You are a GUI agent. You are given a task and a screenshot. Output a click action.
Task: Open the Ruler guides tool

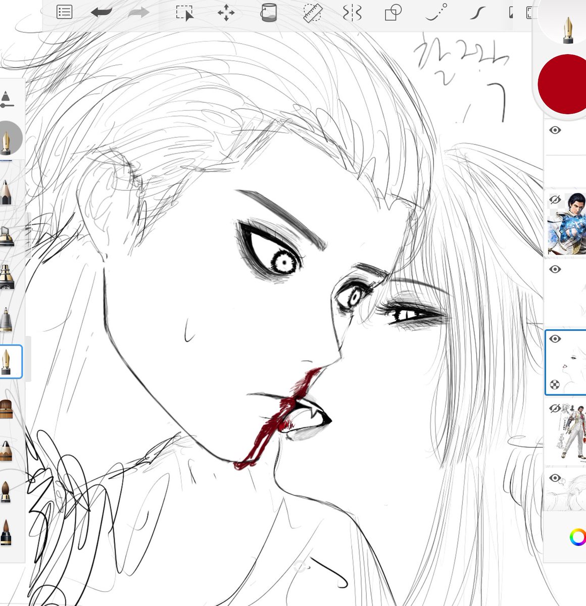pyautogui.click(x=313, y=13)
